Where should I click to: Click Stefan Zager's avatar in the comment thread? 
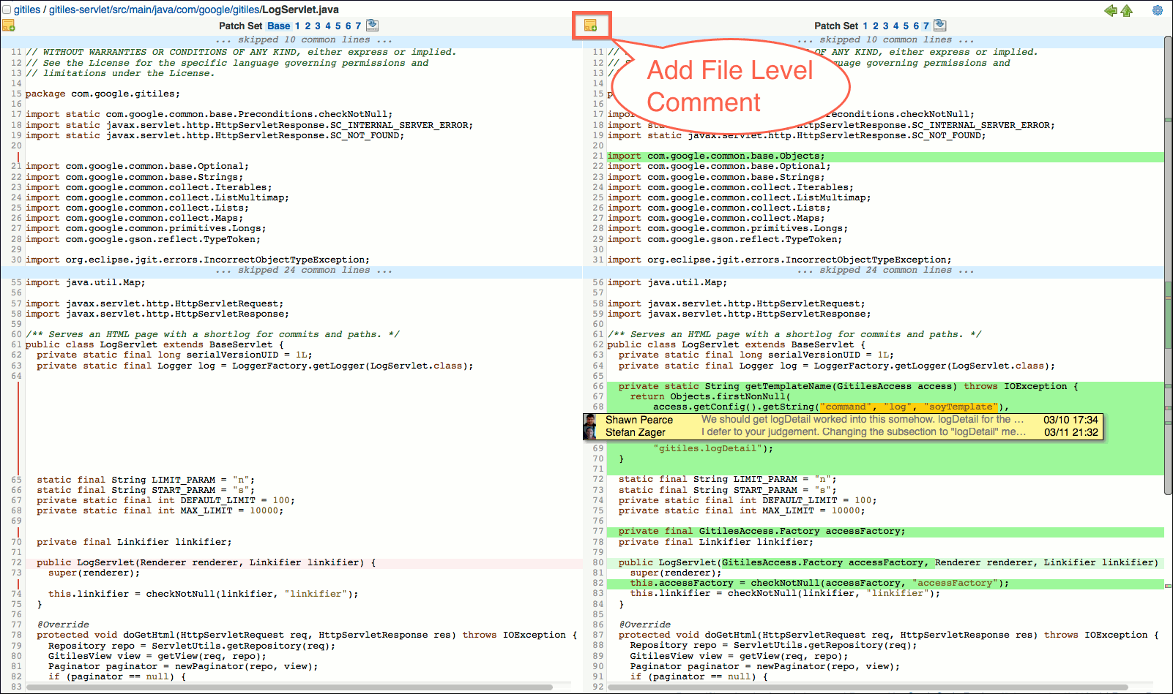[x=590, y=432]
